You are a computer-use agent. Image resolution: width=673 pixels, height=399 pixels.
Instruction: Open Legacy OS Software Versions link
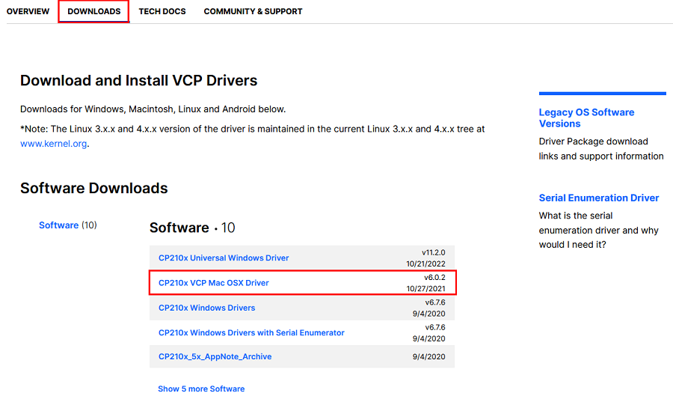tap(586, 118)
